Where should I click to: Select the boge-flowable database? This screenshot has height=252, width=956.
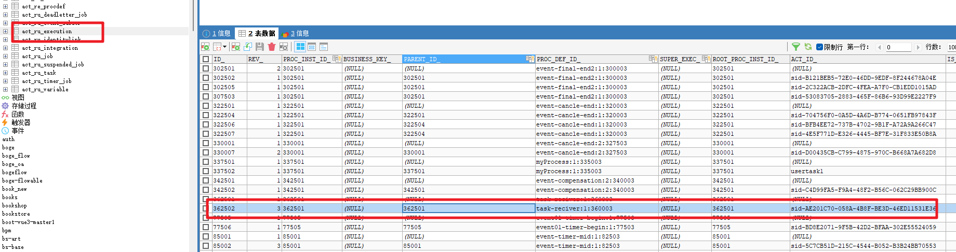click(x=22, y=180)
